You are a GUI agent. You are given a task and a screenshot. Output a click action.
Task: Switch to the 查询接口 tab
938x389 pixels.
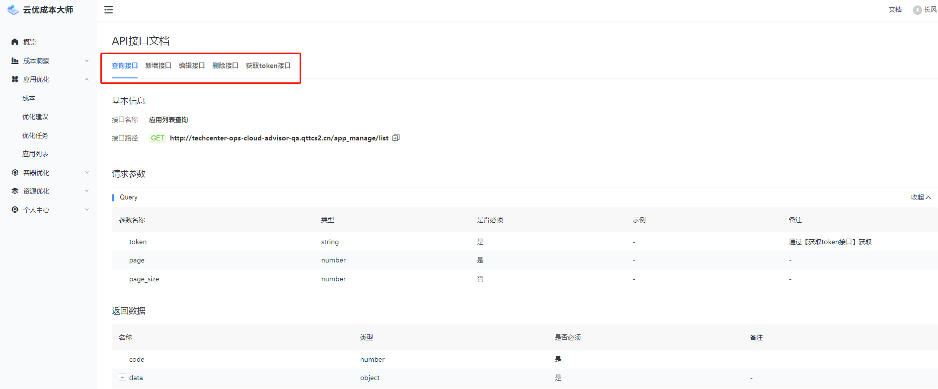125,65
